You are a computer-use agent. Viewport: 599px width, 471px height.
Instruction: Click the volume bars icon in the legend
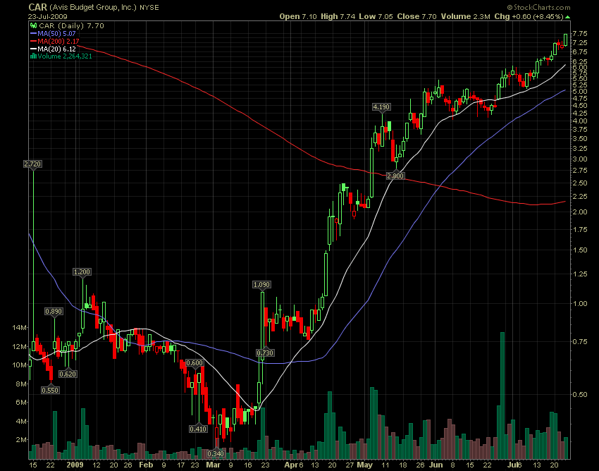(33, 56)
